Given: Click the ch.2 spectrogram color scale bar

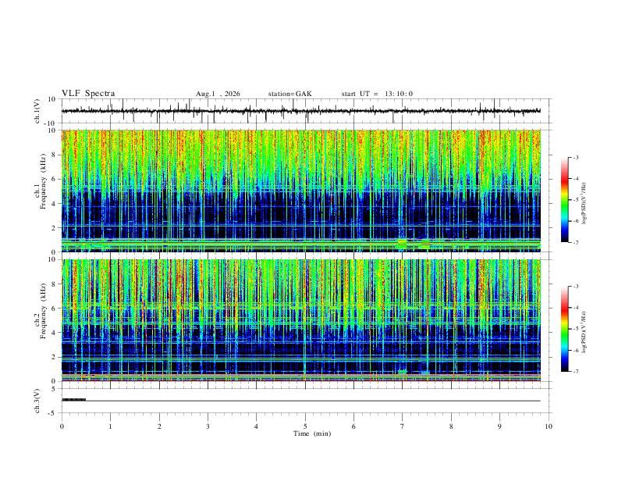Looking at the screenshot, I should (x=564, y=329).
